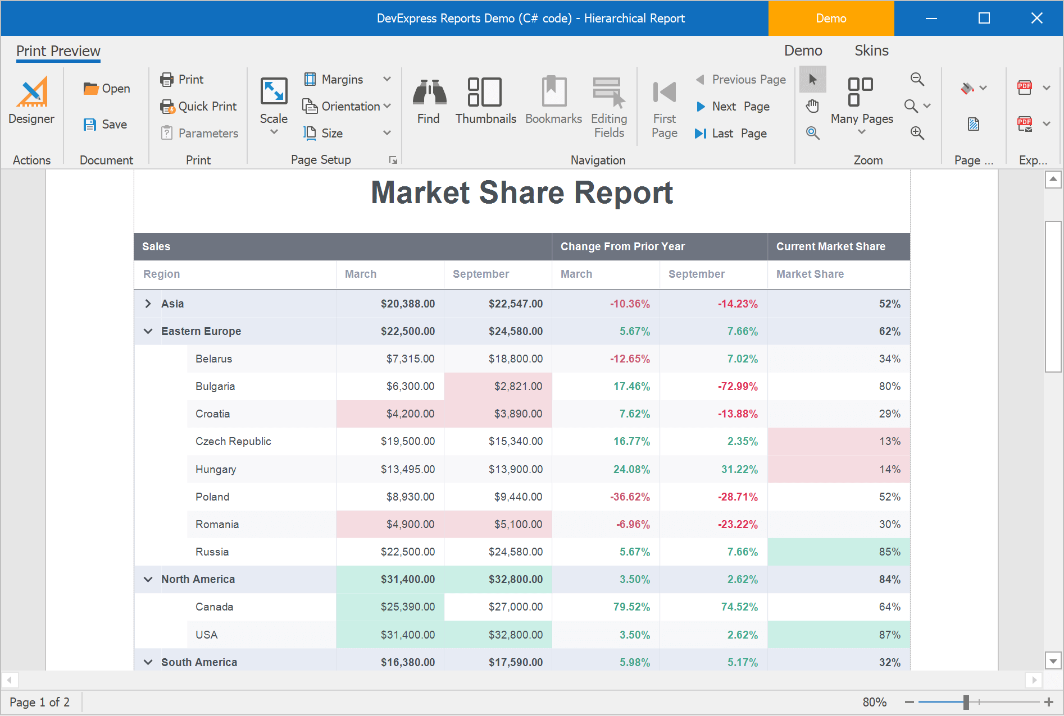Image resolution: width=1064 pixels, height=716 pixels.
Task: Click the zoom out magnifier icon
Action: click(x=917, y=79)
